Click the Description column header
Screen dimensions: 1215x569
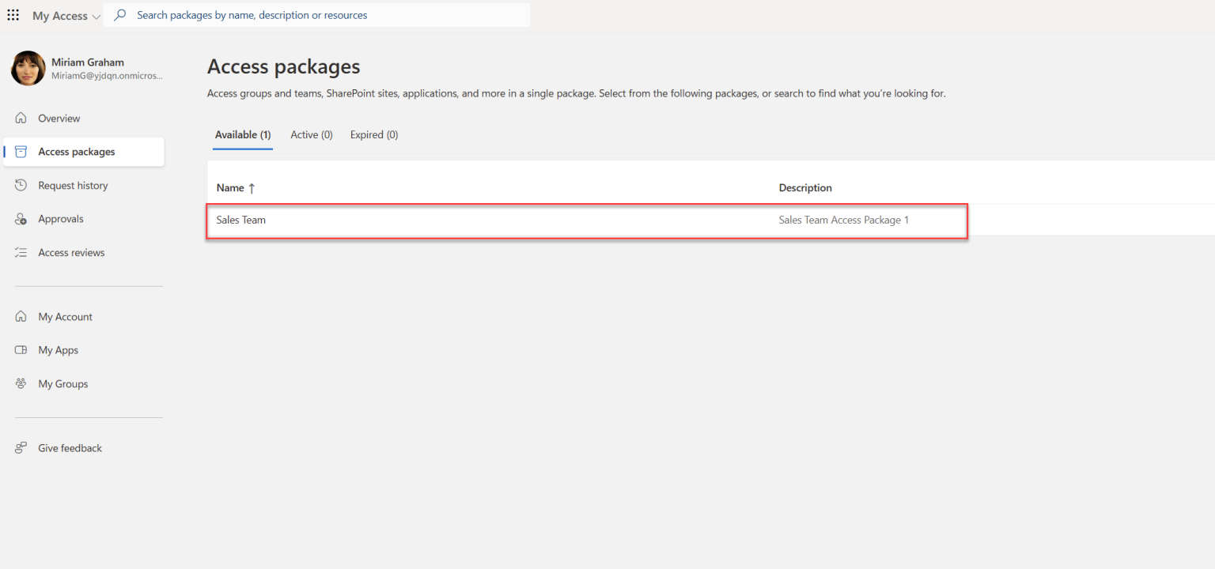(x=804, y=187)
